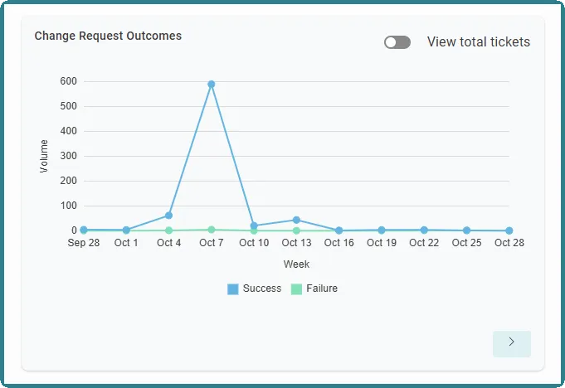Select the Oct 28 Success data point

click(x=509, y=230)
